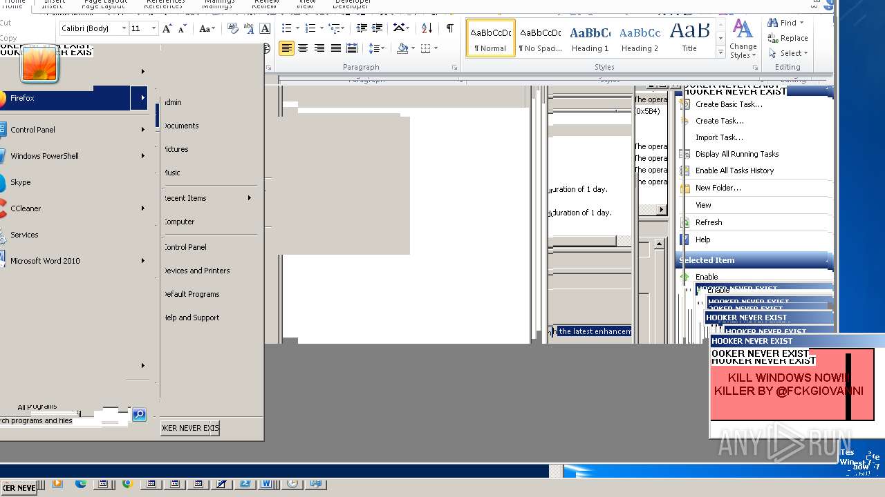The width and height of the screenshot is (885, 497).
Task: Select the No Spacing style
Action: pos(540,38)
